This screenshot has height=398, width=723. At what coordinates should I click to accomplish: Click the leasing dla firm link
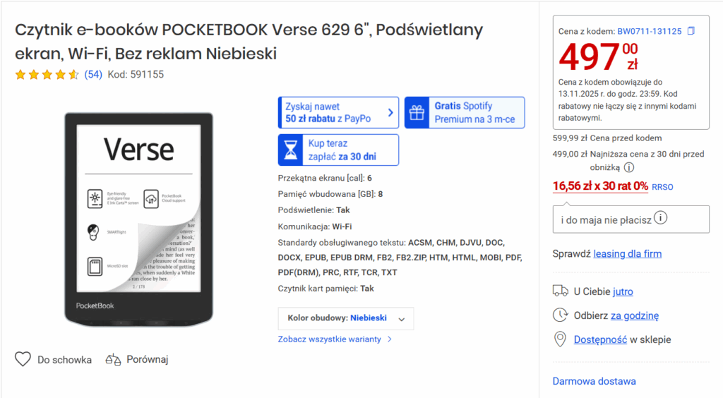point(627,253)
